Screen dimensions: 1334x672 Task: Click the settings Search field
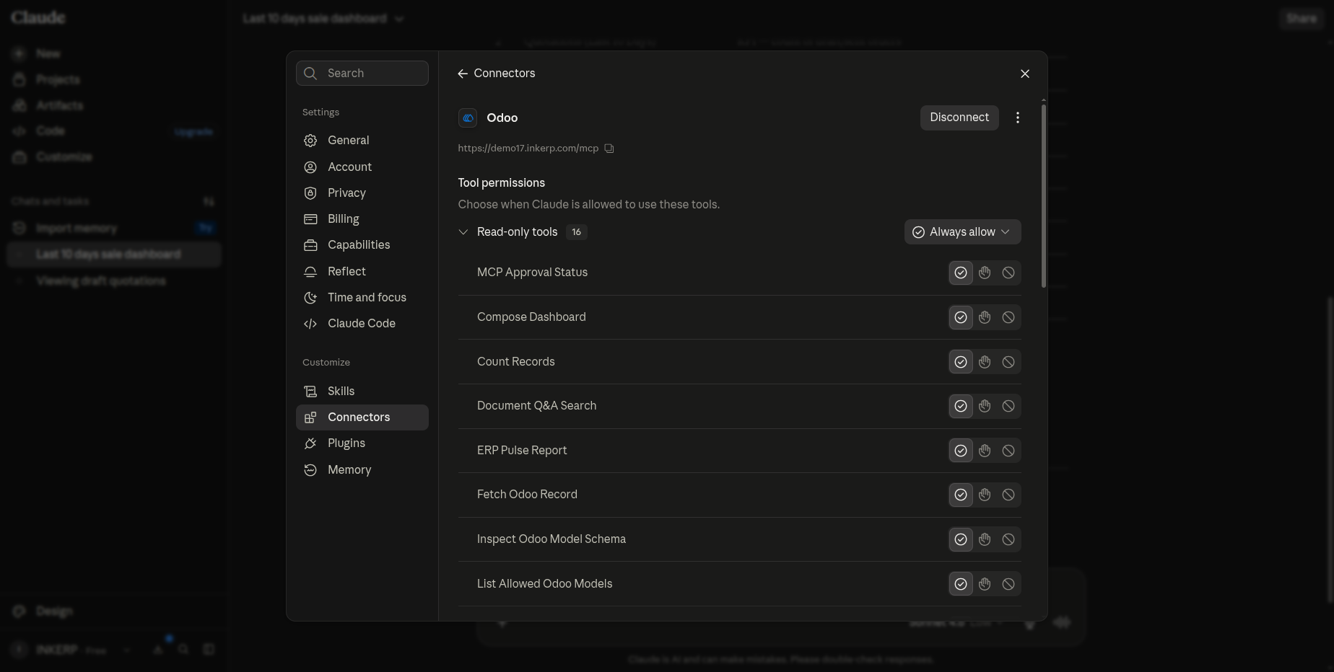pyautogui.click(x=362, y=74)
